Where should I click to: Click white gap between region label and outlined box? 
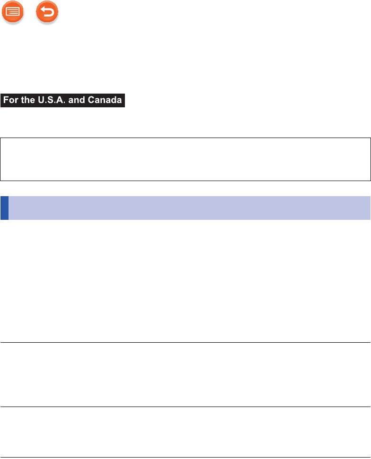(185, 123)
